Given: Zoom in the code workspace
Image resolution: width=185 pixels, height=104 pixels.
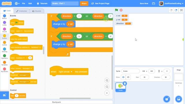Looking at the screenshot, I should tap(107, 80).
